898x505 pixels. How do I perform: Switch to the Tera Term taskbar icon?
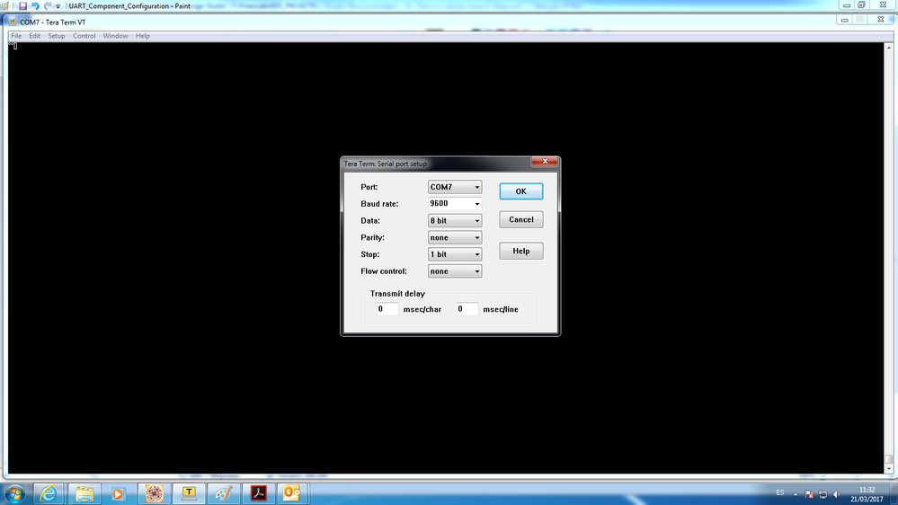[189, 493]
